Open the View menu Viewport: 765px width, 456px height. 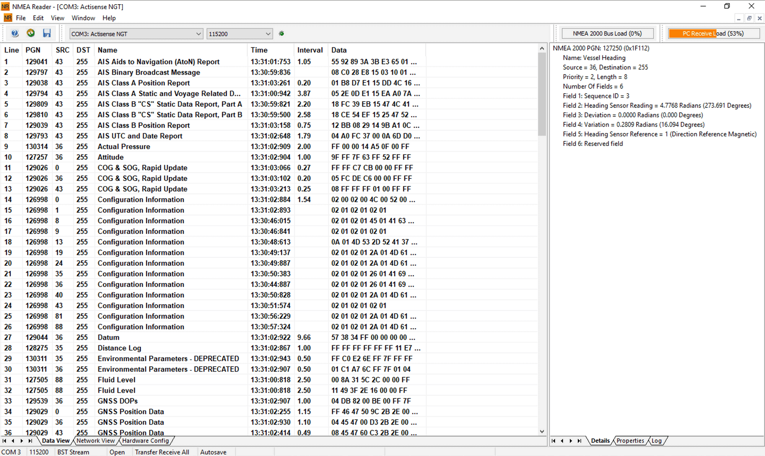(57, 18)
